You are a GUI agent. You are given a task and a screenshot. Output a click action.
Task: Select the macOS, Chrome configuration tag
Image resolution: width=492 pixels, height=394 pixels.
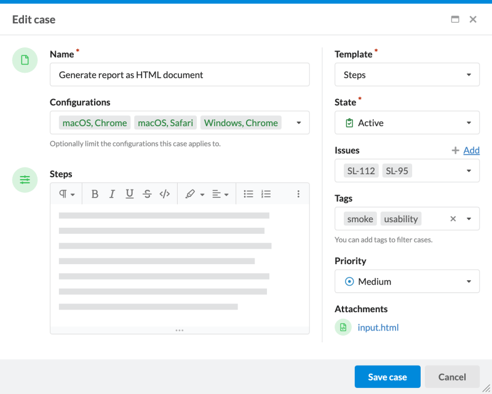pos(95,123)
